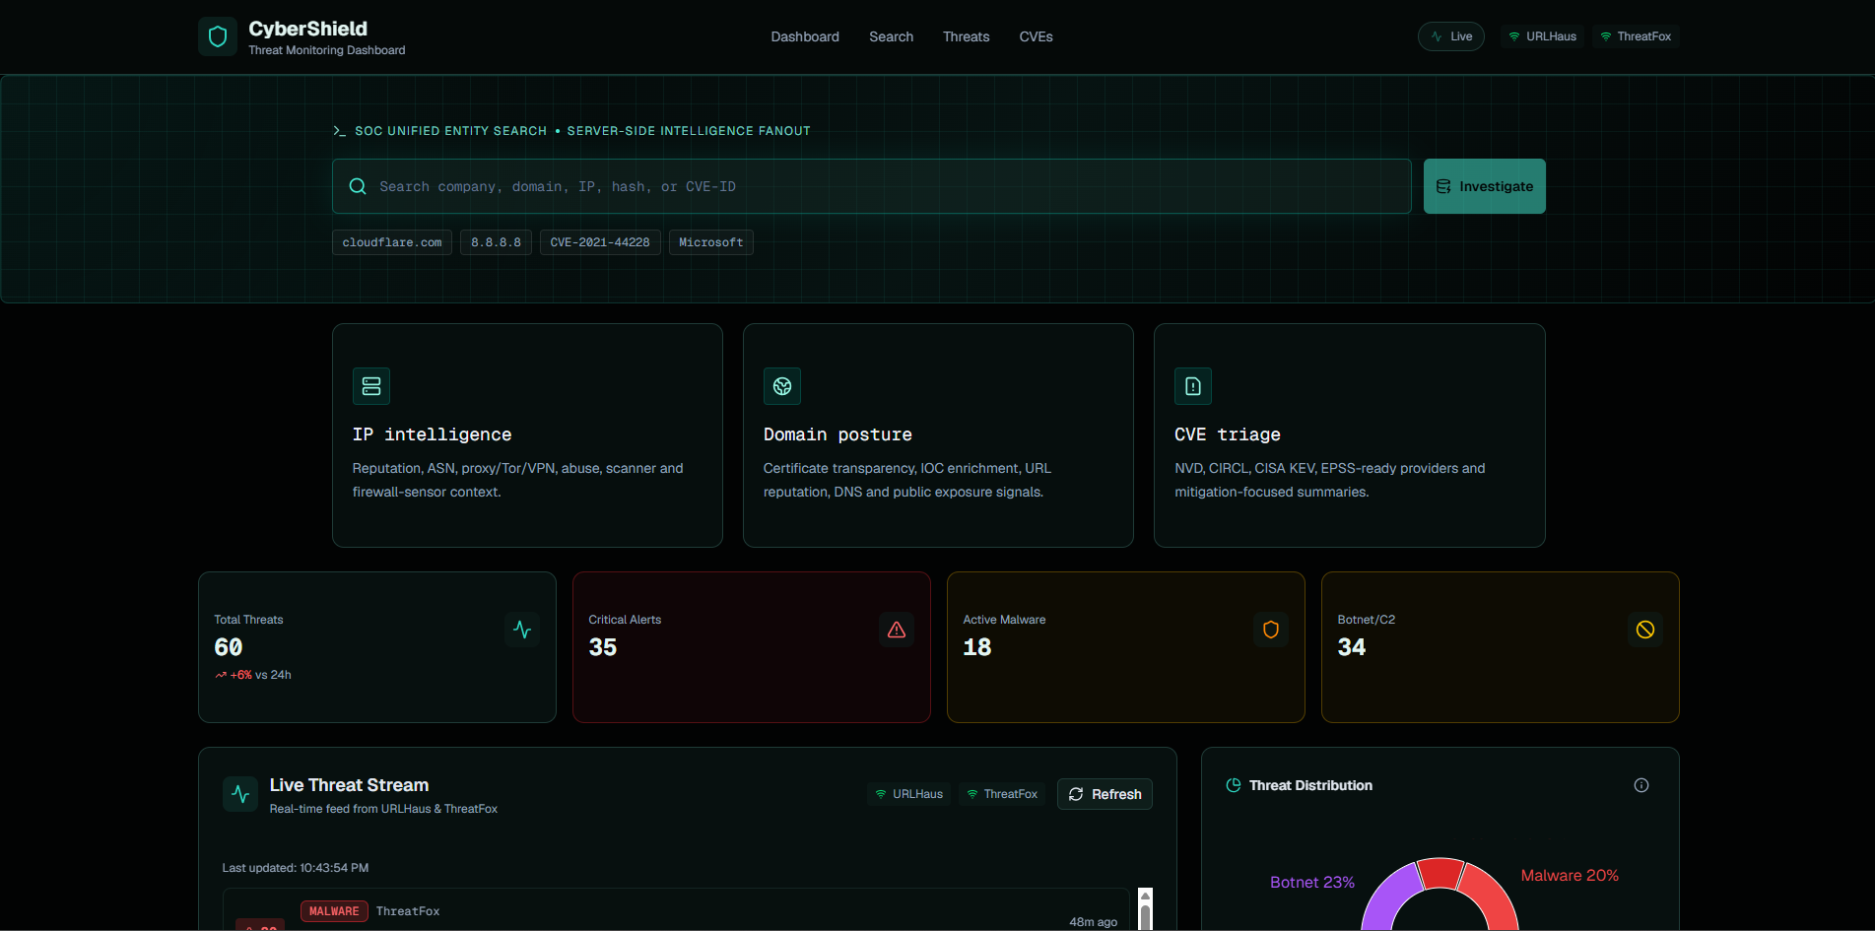Click the Active Malware shield icon
This screenshot has height=931, width=1875.
1271,630
